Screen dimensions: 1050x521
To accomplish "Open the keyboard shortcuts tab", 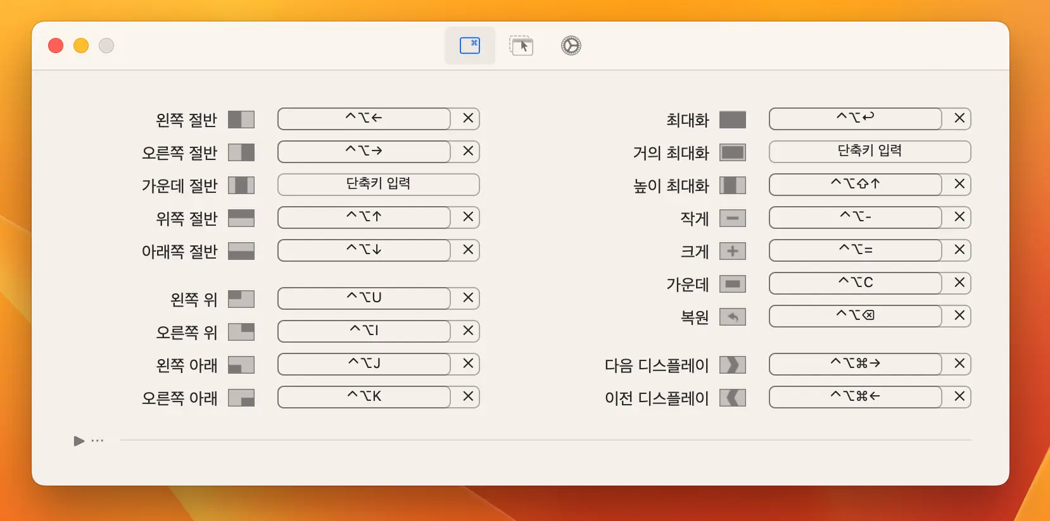I will [x=470, y=46].
